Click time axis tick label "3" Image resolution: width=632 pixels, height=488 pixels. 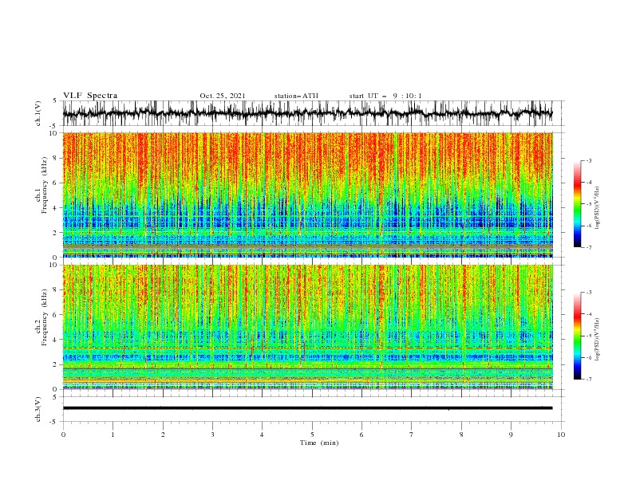point(212,435)
